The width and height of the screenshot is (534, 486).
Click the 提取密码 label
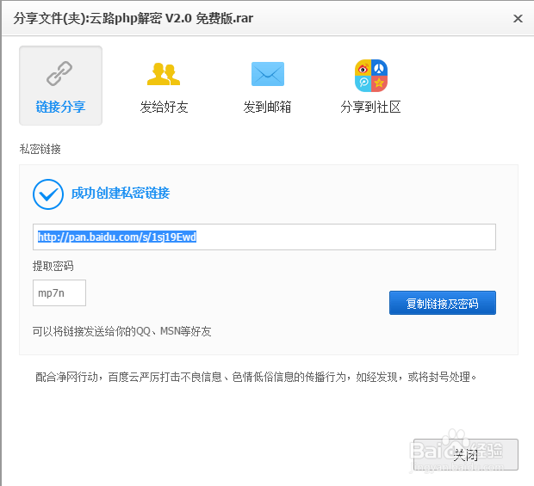point(53,267)
